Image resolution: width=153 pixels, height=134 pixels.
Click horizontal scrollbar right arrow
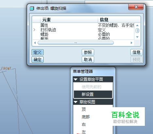pos(131,43)
